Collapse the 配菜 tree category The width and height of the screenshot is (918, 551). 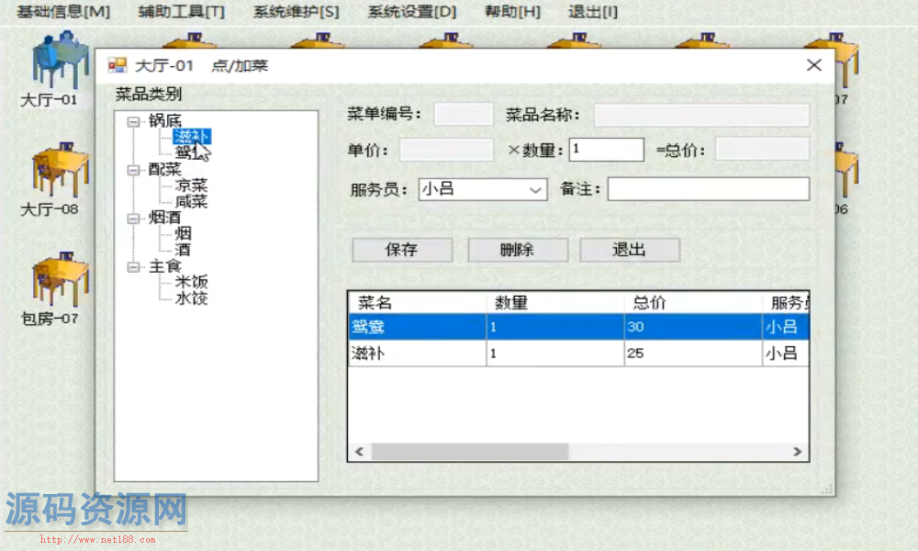click(133, 171)
